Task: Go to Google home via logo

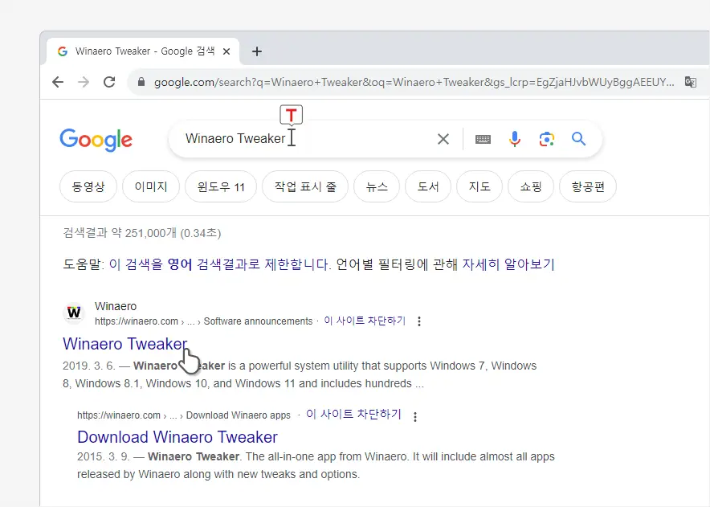Action: coord(96,140)
